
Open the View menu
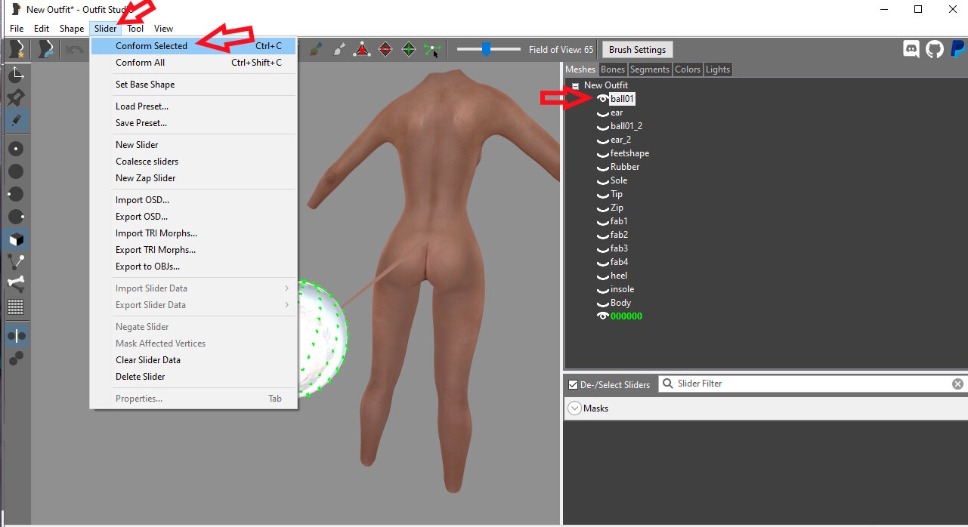pos(164,29)
